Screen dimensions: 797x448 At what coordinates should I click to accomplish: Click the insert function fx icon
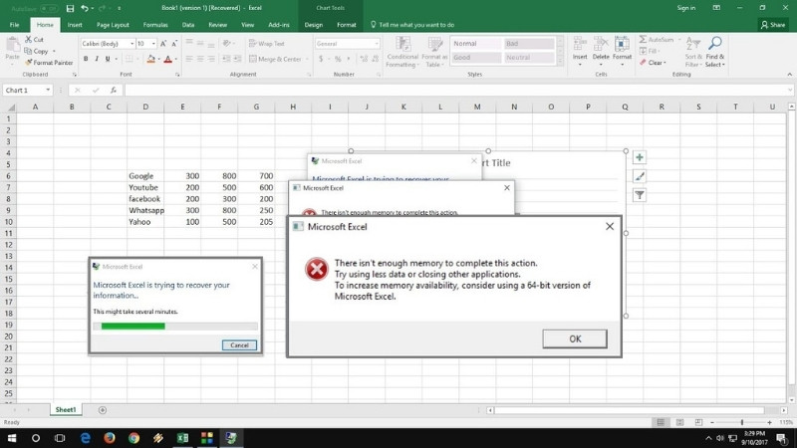114,90
